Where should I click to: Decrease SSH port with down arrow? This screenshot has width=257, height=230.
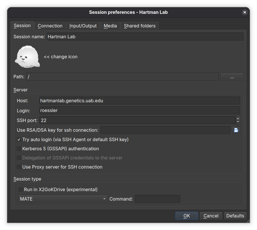coord(238,122)
